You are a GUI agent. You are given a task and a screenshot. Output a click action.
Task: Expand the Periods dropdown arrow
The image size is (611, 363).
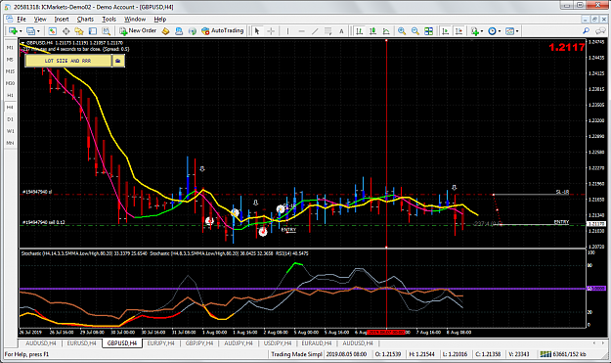click(500, 31)
